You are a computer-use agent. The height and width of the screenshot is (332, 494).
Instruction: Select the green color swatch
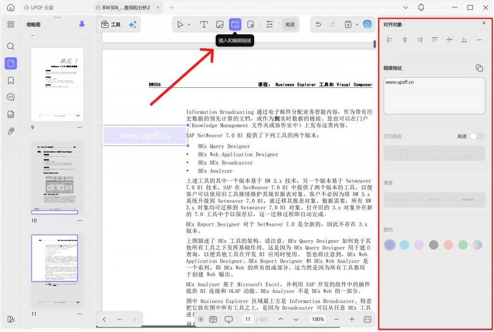click(463, 245)
